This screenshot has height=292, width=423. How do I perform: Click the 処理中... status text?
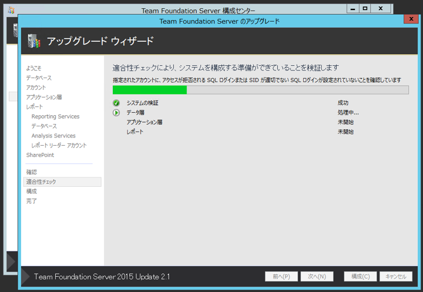pos(348,113)
